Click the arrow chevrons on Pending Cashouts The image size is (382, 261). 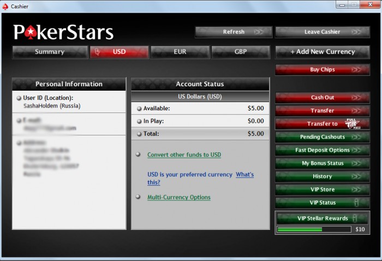click(356, 137)
